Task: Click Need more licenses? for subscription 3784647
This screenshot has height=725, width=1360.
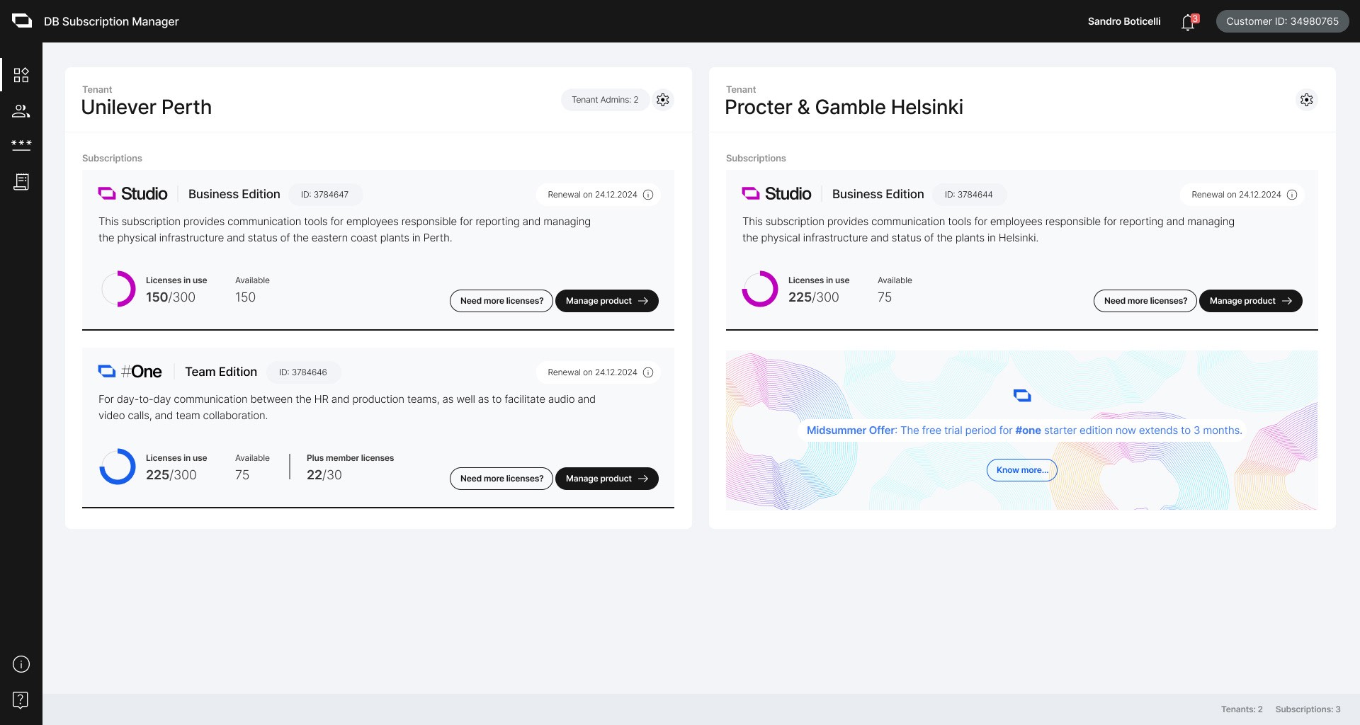Action: pos(501,301)
